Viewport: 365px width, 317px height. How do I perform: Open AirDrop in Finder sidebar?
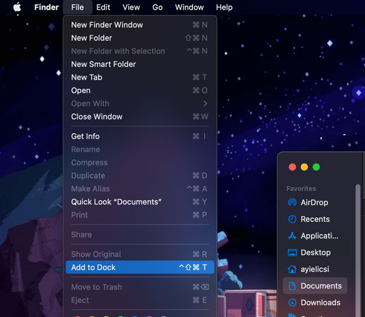[315, 202]
